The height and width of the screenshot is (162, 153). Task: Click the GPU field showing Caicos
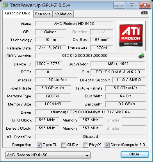(x=50, y=32)
